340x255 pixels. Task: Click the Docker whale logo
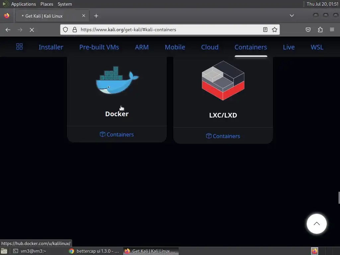(117, 80)
